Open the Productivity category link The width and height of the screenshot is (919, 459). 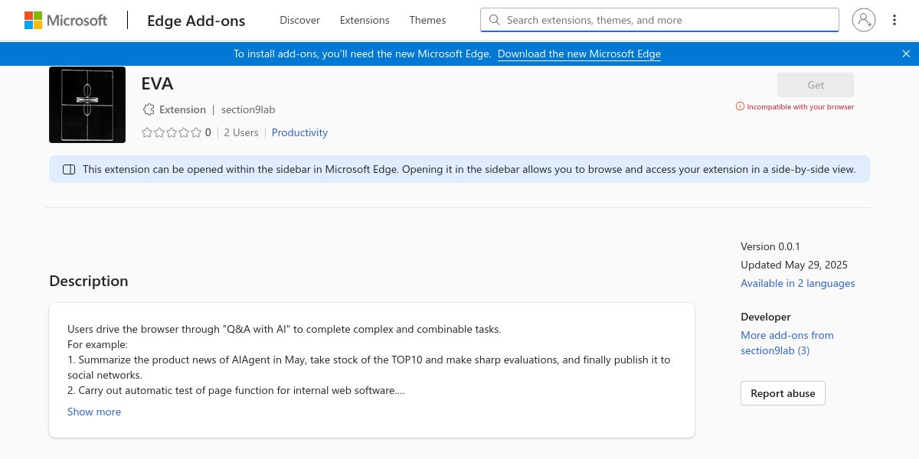[299, 132]
